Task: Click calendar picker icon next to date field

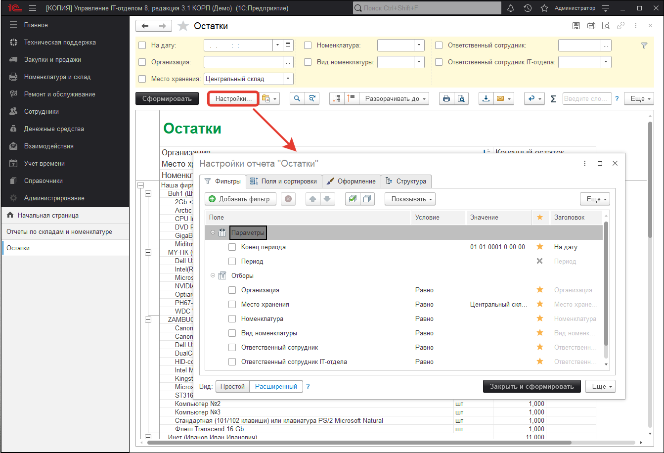Action: pyautogui.click(x=288, y=45)
